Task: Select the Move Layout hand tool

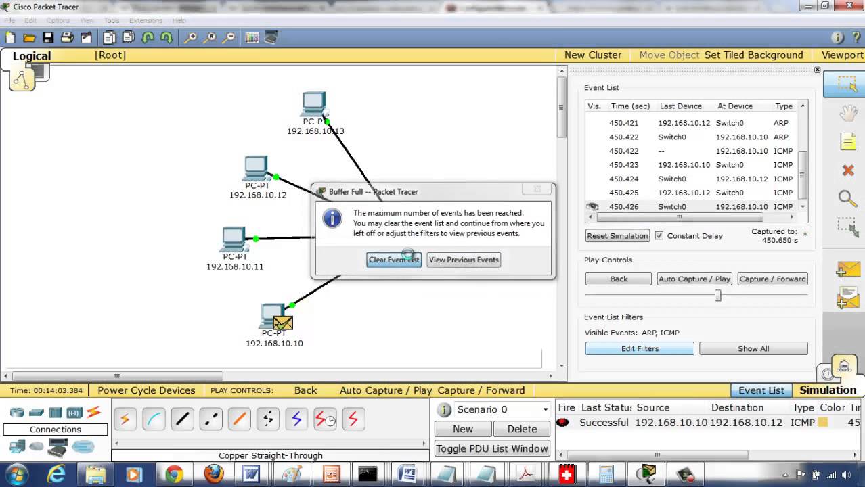Action: click(848, 113)
